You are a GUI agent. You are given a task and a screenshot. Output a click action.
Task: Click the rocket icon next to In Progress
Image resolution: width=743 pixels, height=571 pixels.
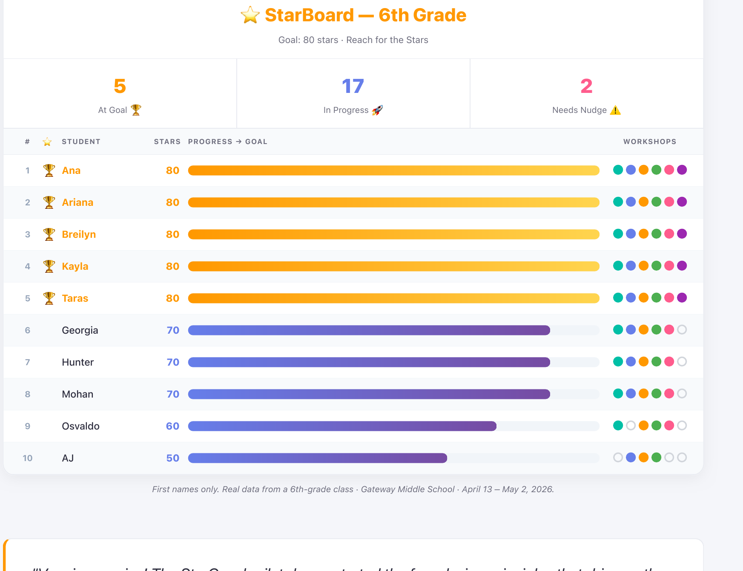click(x=377, y=110)
